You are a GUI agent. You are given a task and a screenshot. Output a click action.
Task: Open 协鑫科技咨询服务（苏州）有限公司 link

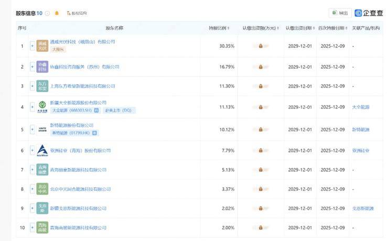coord(85,67)
